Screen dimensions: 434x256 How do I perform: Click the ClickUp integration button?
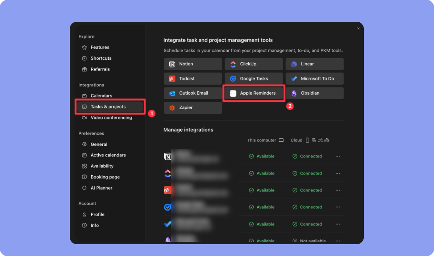(x=254, y=64)
